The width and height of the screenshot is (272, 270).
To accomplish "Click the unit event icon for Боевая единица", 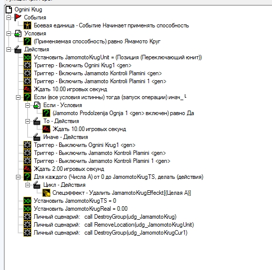I will click(27, 25).
